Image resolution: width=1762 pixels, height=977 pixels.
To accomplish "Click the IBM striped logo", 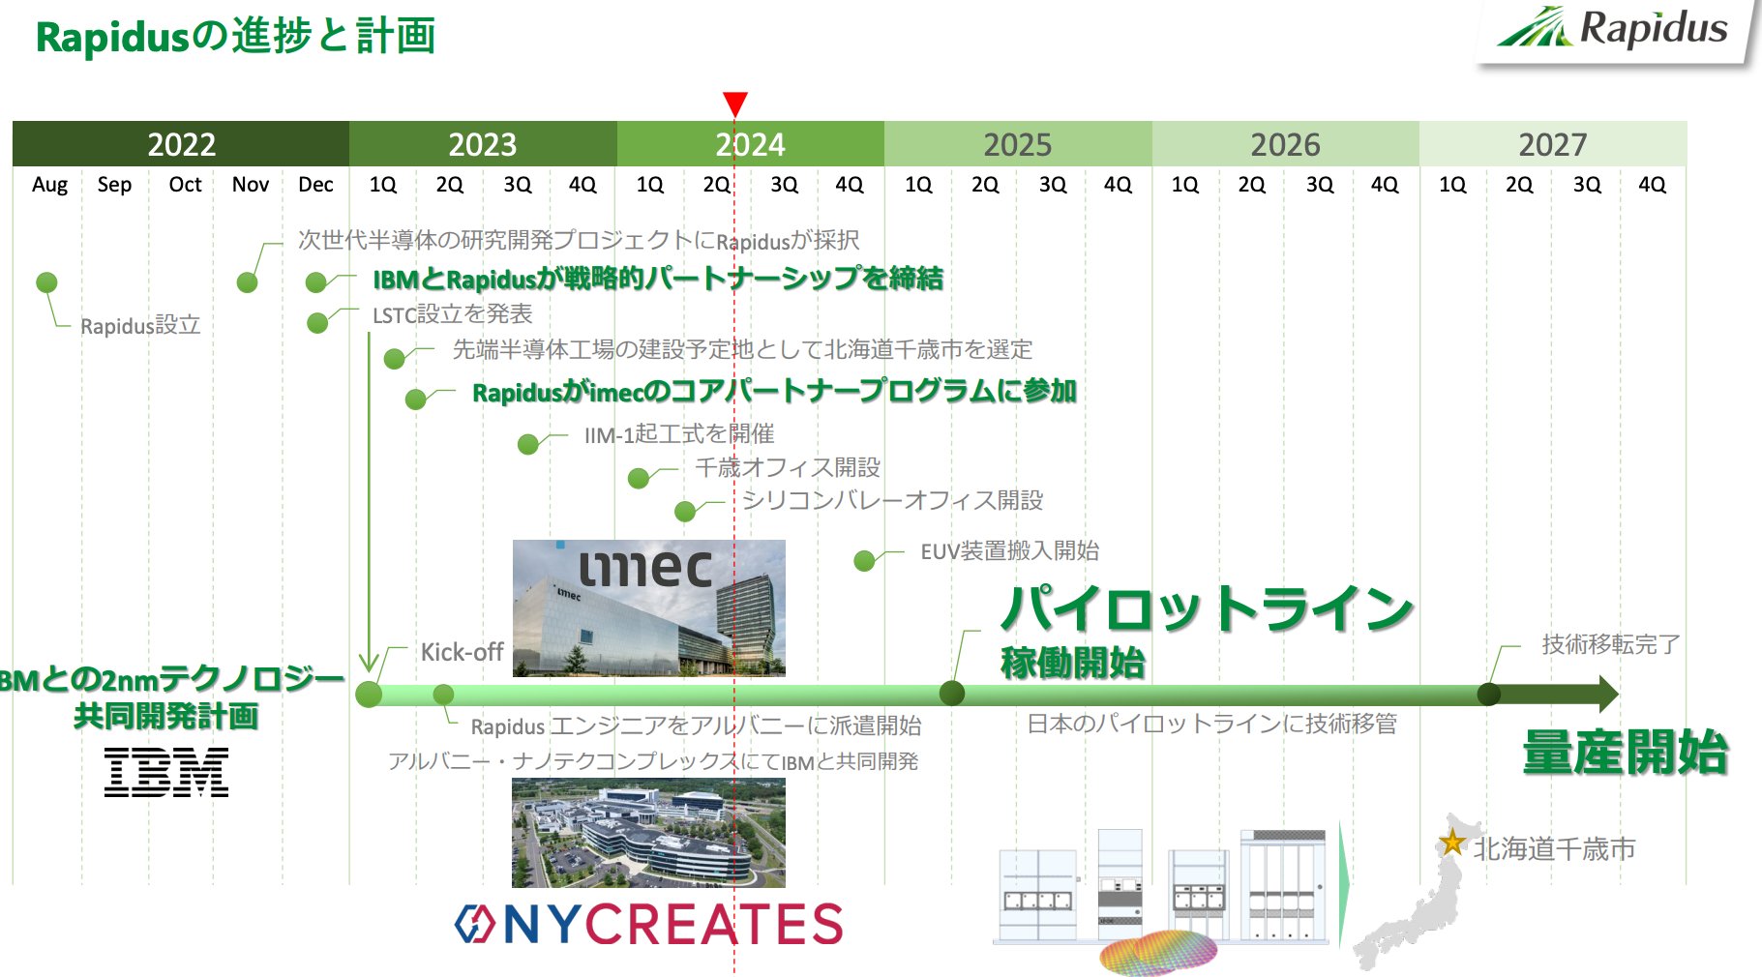I will [x=166, y=772].
